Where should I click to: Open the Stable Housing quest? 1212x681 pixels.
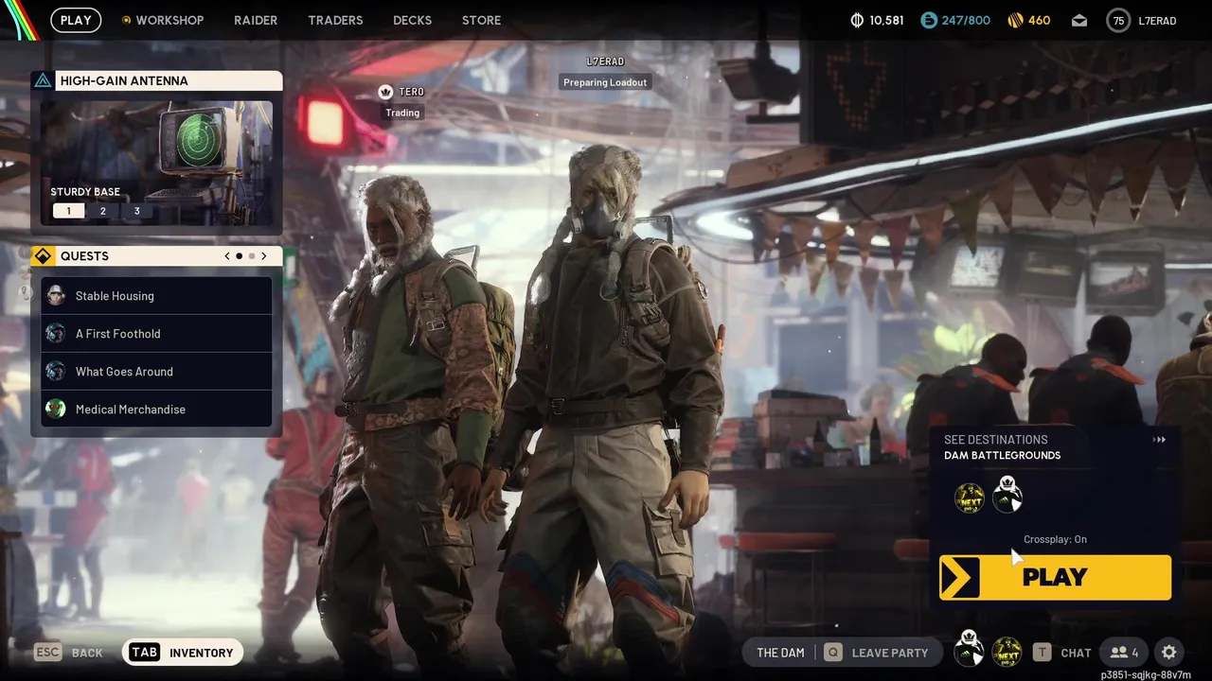[156, 296]
